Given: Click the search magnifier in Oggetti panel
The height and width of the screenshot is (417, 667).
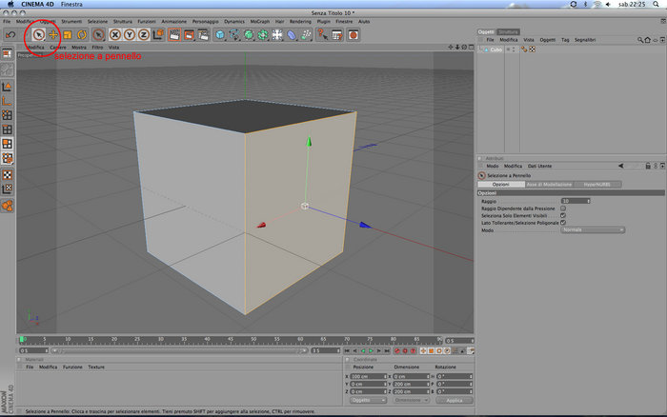Looking at the screenshot, I should (x=639, y=40).
